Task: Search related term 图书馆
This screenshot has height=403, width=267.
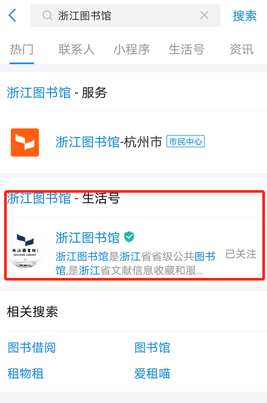Action: click(152, 348)
